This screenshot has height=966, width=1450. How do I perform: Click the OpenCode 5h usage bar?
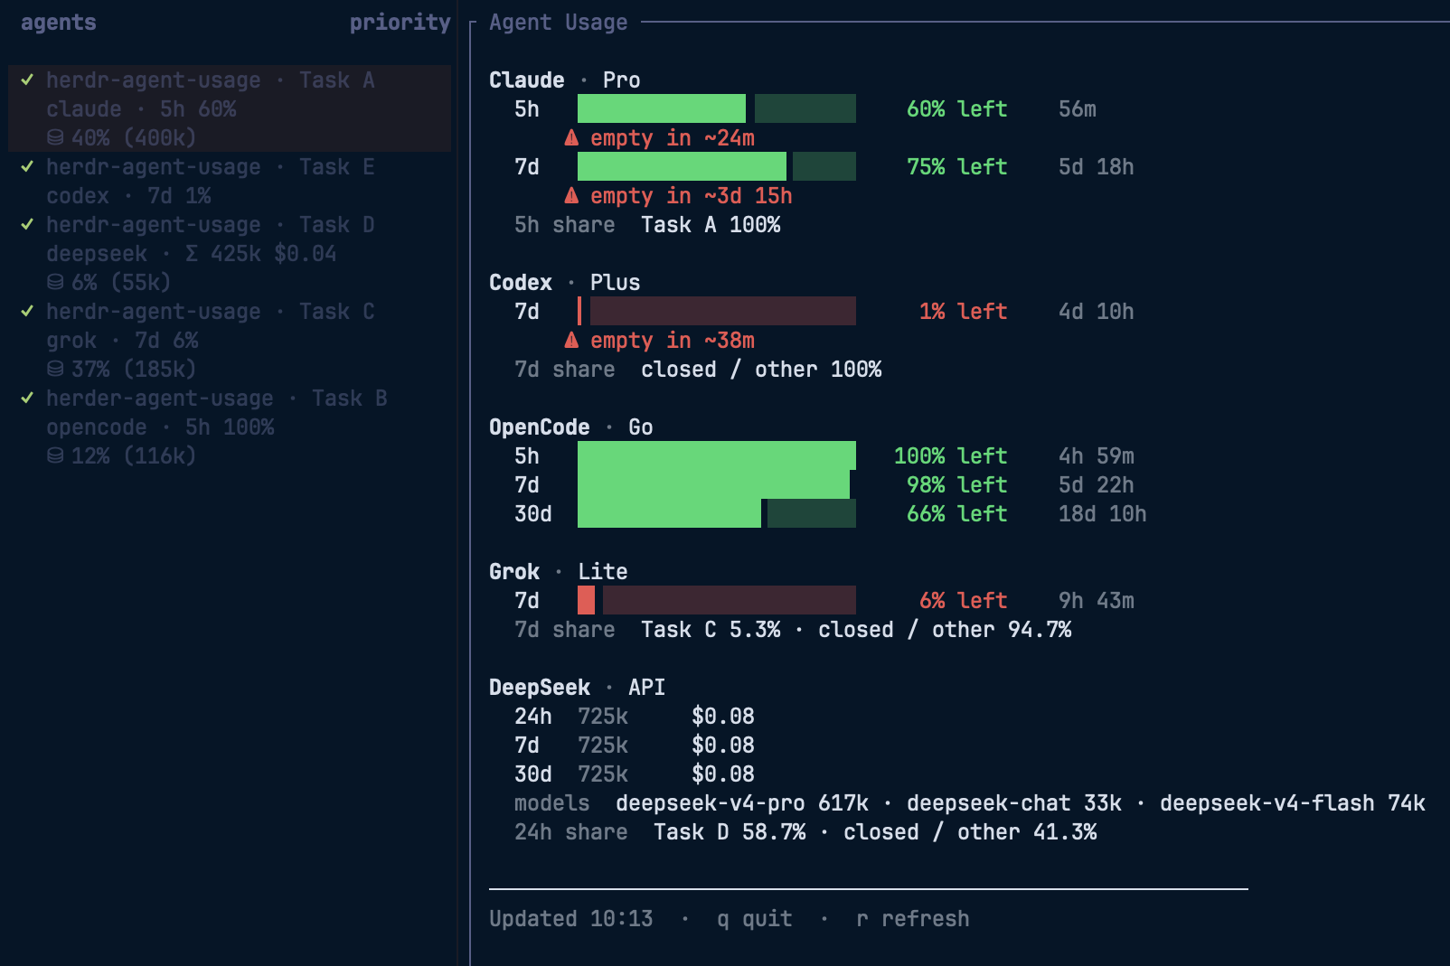tap(717, 455)
